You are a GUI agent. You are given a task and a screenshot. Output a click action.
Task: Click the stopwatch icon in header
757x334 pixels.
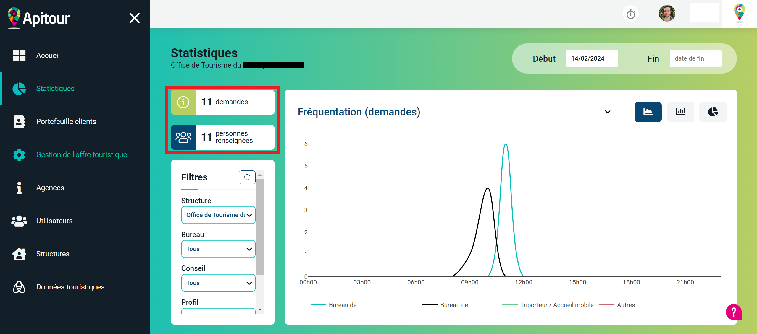pyautogui.click(x=631, y=14)
